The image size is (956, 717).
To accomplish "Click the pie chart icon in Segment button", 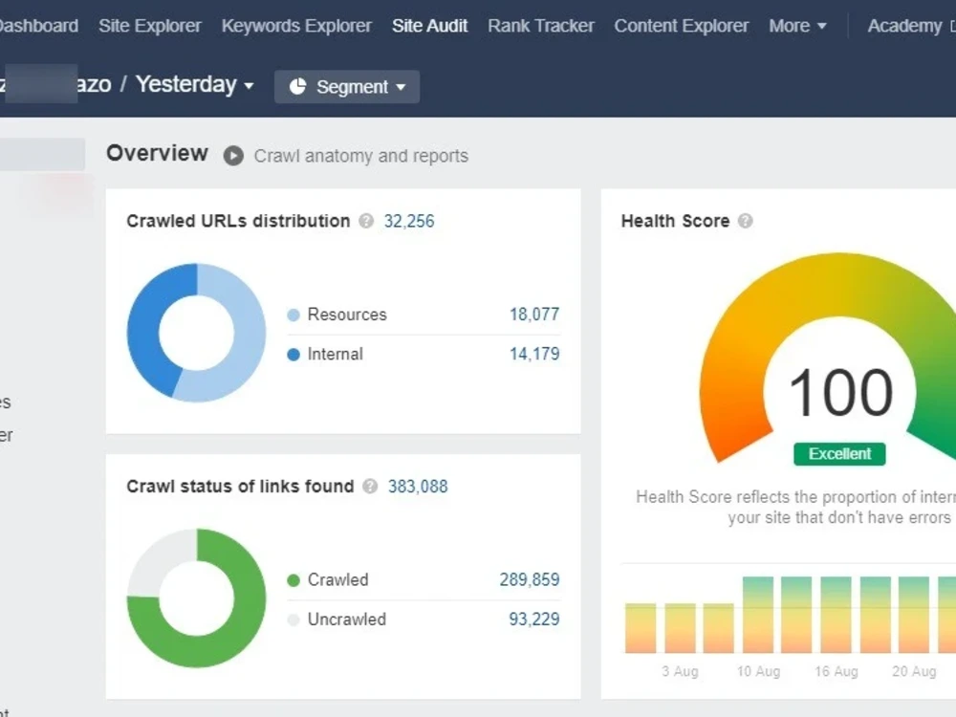I will coord(297,87).
